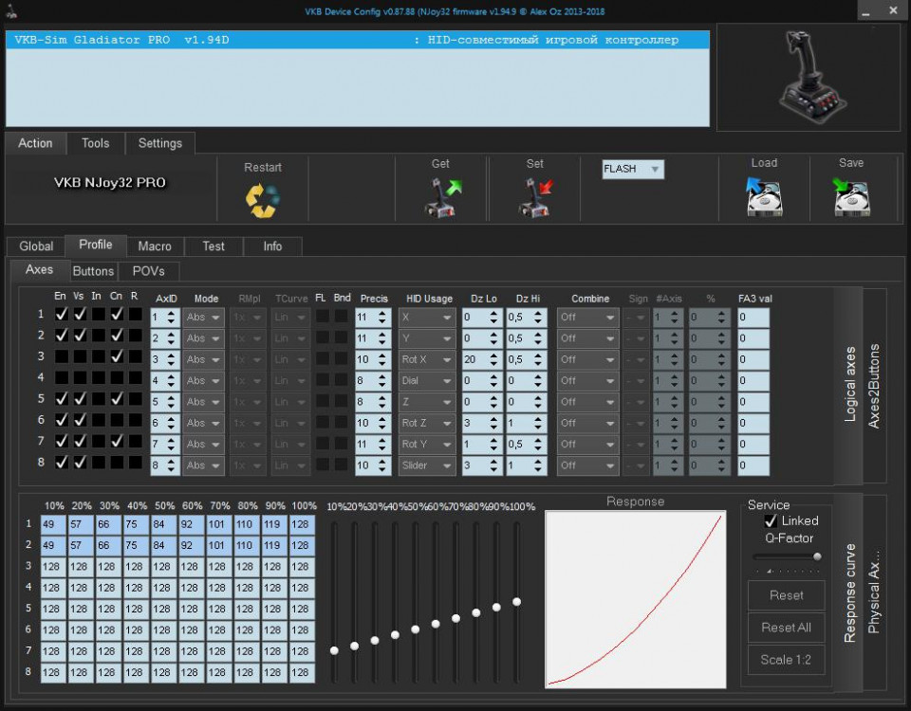
Task: Open the Test tab
Action: click(214, 246)
